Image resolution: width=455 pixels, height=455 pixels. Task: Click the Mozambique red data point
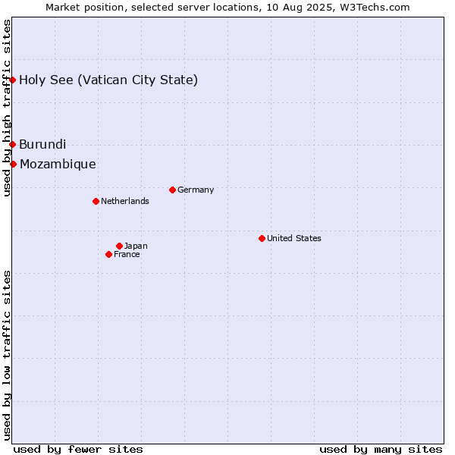(13, 164)
